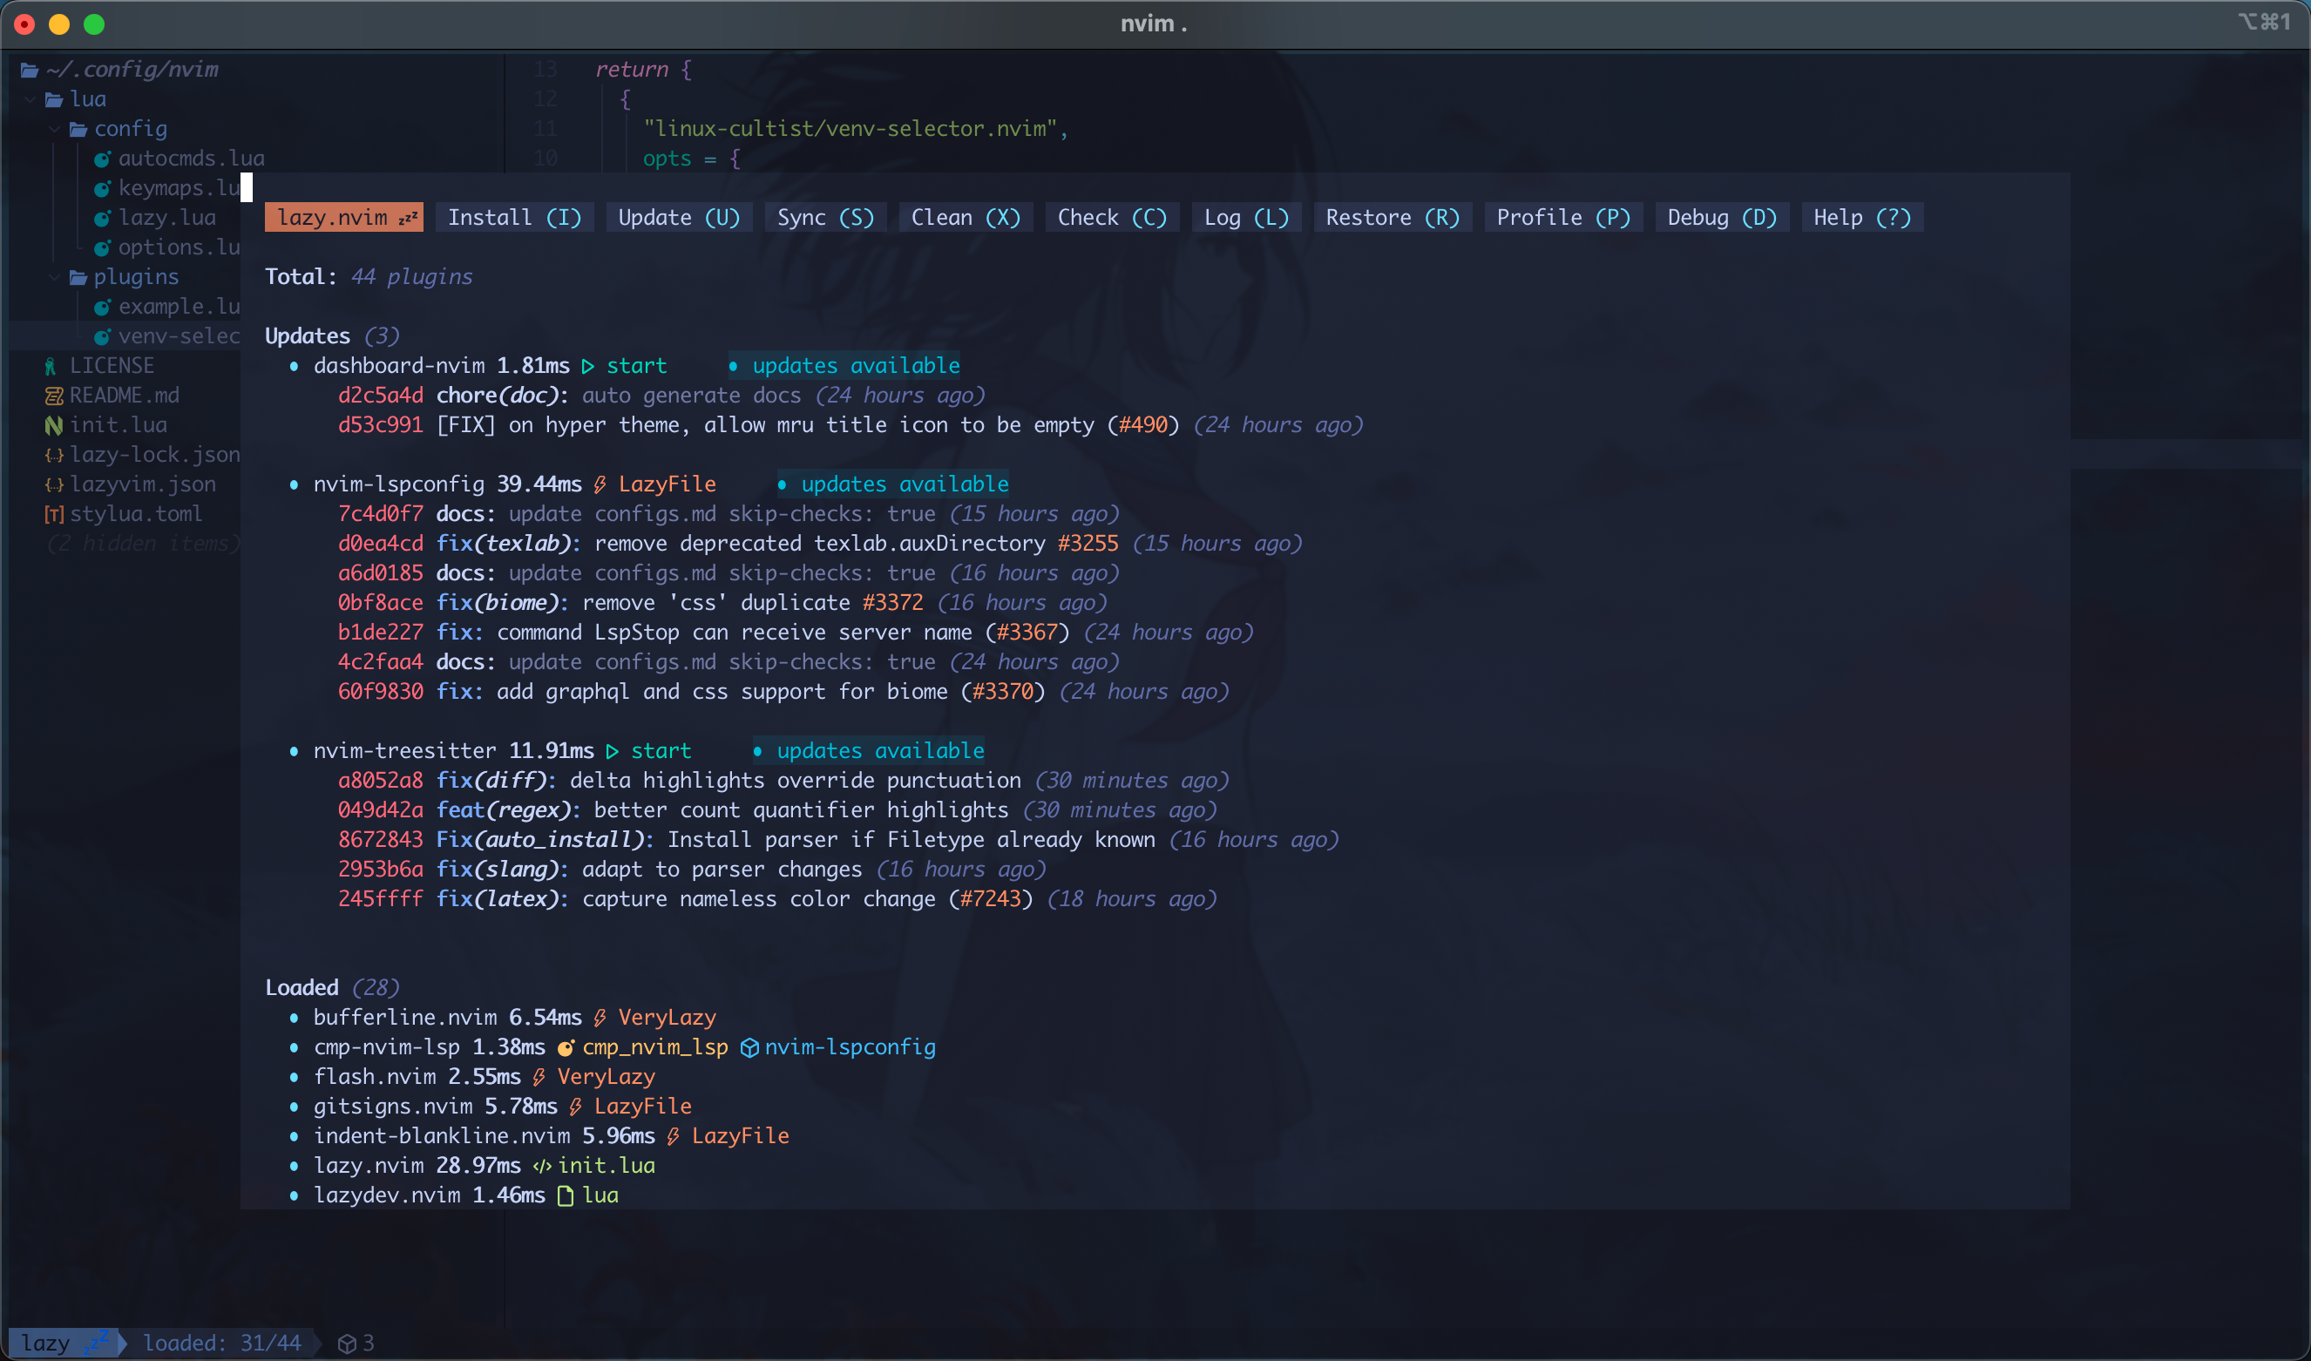The image size is (2311, 1361).
Task: Open the Check (C) tab
Action: tap(1113, 217)
